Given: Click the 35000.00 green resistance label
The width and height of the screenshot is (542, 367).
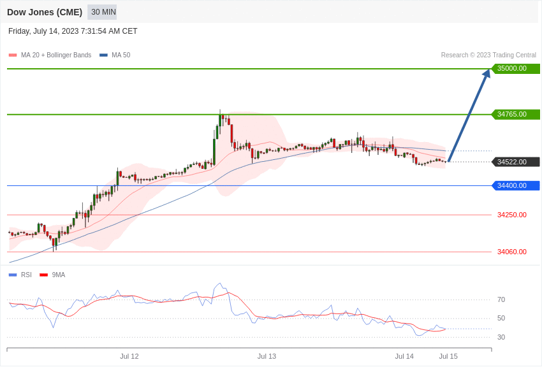Looking at the screenshot, I should click(x=515, y=68).
